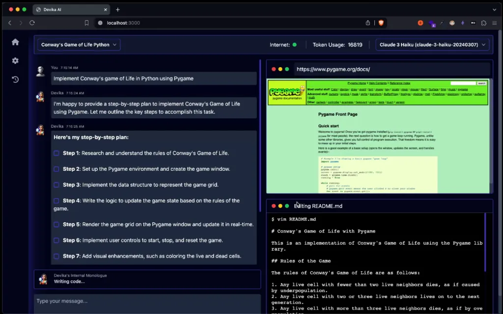Screen dimensions: 503x314
Task: Expand the Conway's Game of Life Python project dropdown
Action: (x=79, y=45)
